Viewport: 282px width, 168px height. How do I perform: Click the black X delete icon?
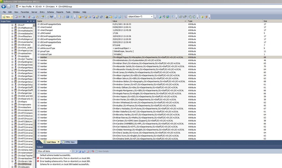click(x=24, y=17)
